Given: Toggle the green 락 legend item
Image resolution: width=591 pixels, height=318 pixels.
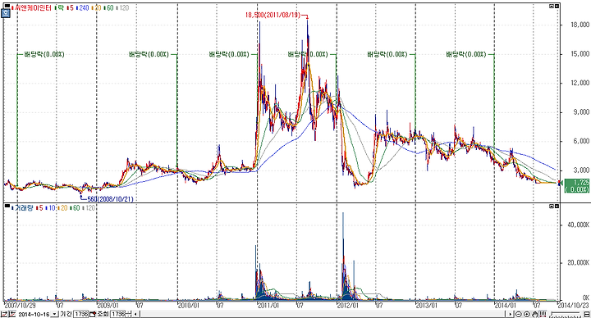Looking at the screenshot, I should 60,7.
